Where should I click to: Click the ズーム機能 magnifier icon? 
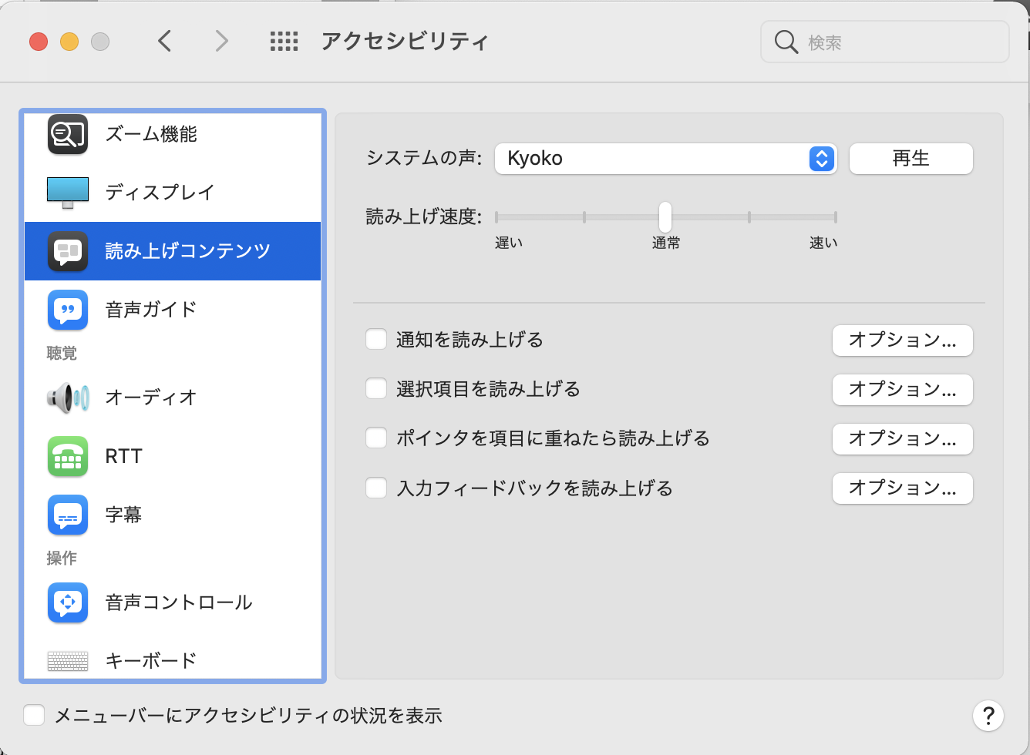tap(68, 134)
